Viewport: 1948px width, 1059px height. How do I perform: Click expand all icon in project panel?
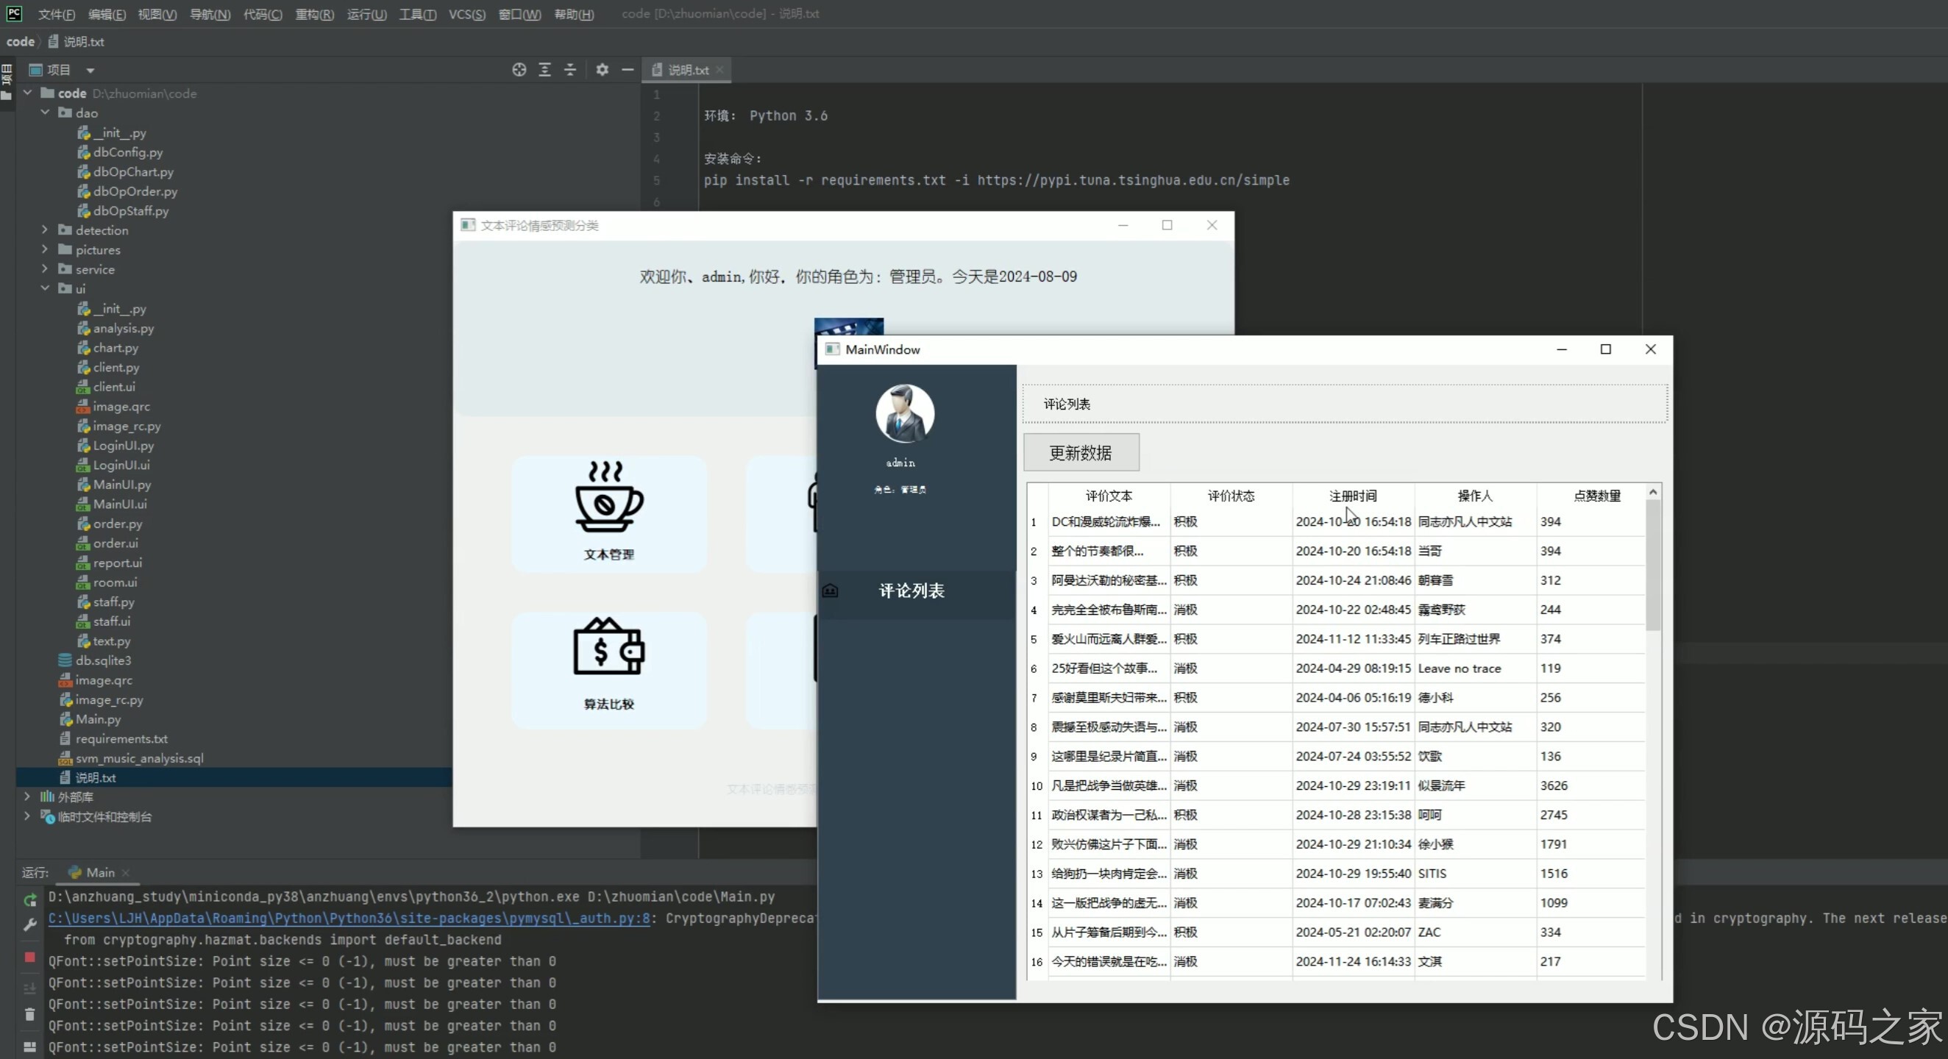(x=544, y=70)
